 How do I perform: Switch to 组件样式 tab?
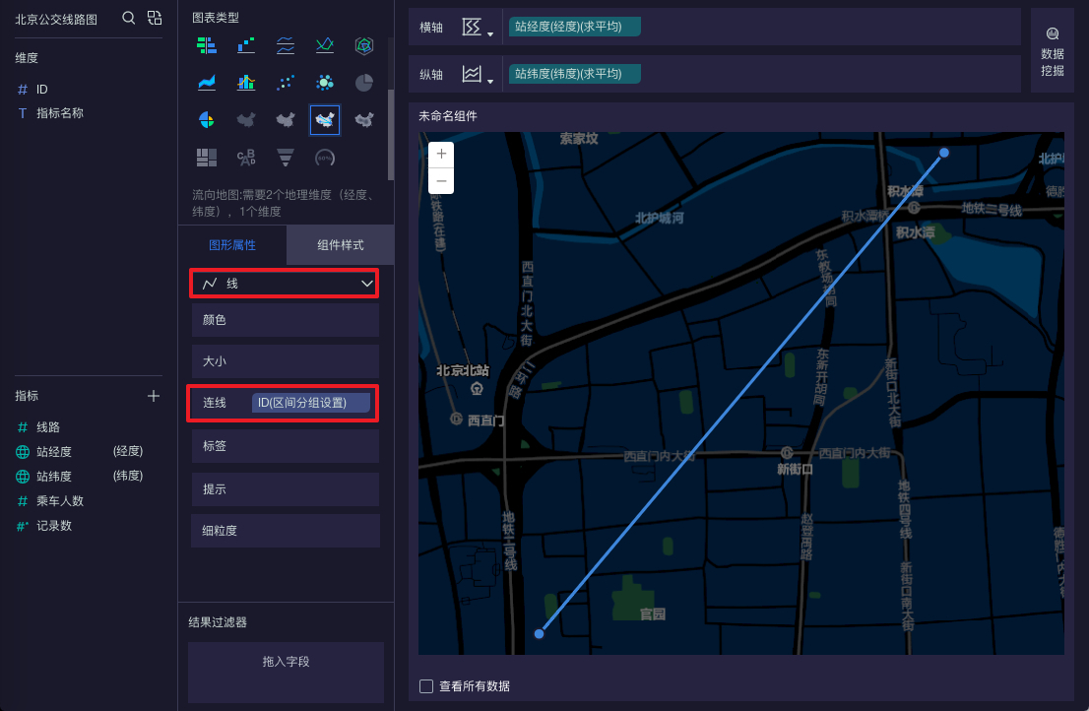click(x=341, y=244)
